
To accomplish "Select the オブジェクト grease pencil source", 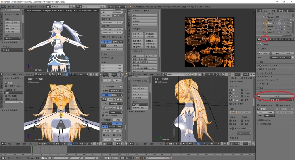I will [x=118, y=42].
